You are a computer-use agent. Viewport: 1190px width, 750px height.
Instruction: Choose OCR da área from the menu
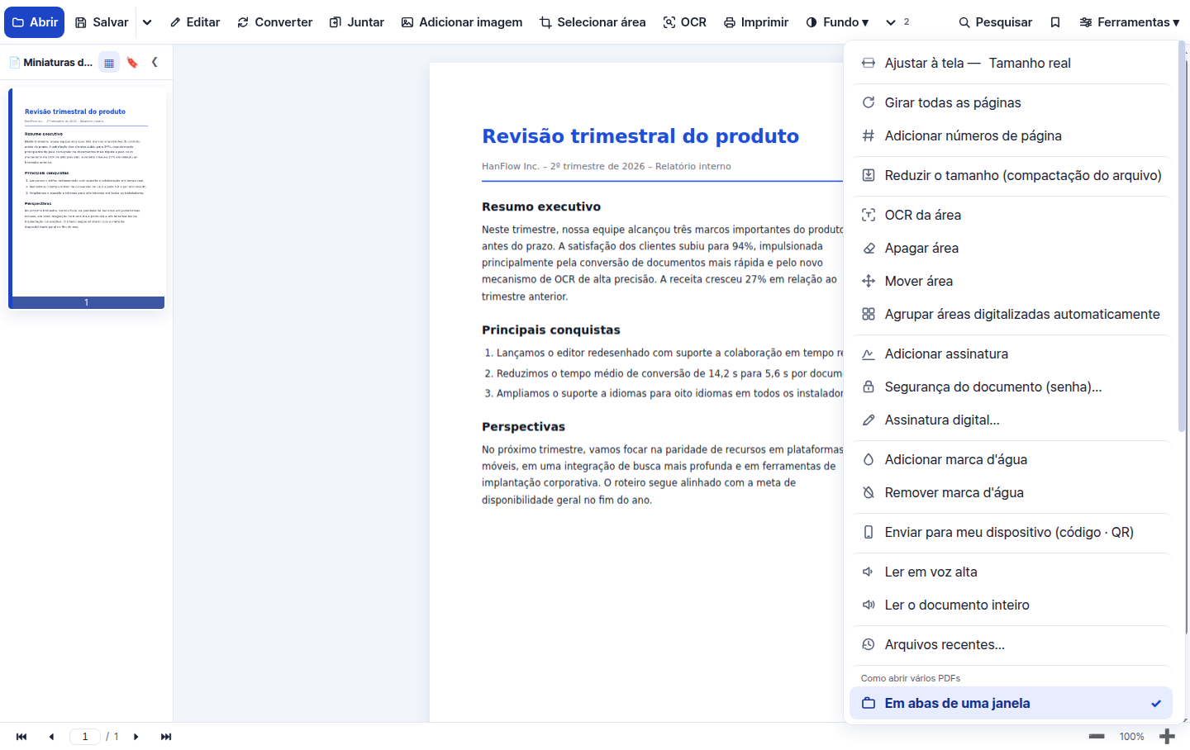click(1011, 215)
